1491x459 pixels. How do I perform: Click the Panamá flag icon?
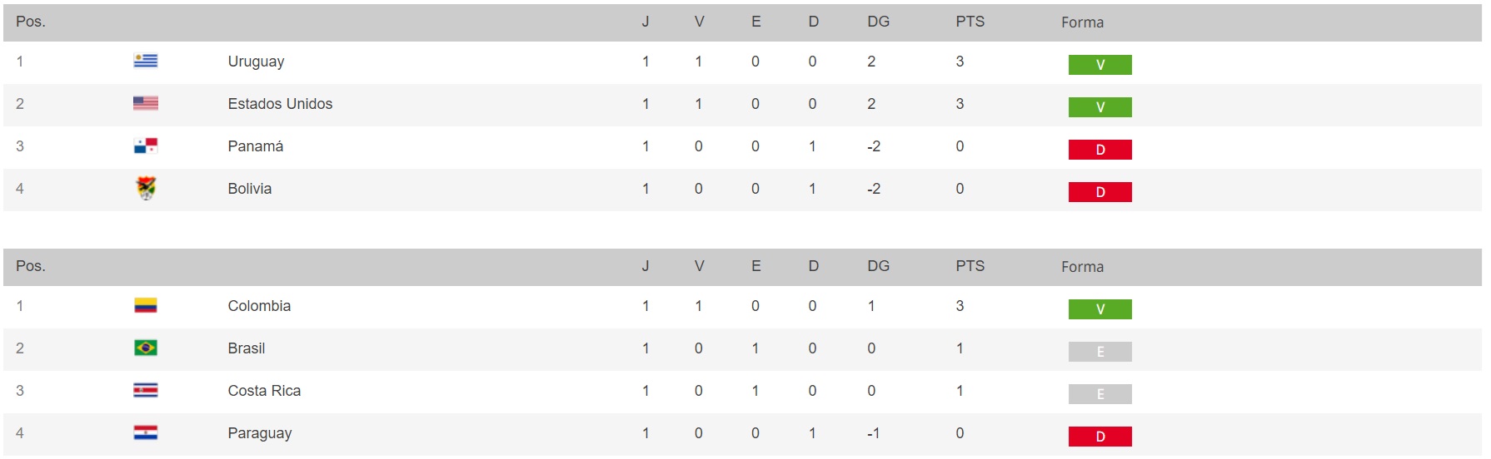[146, 146]
